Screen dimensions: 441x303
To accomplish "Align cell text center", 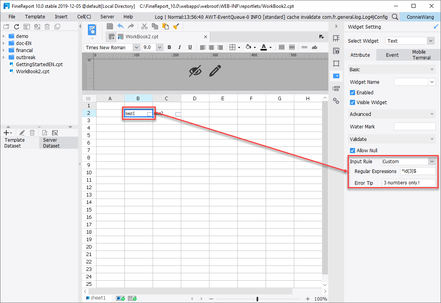I will click(x=211, y=47).
